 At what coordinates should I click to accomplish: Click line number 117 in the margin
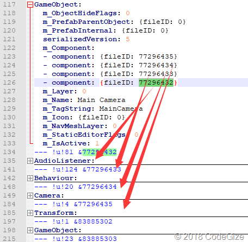[x=9, y=4]
